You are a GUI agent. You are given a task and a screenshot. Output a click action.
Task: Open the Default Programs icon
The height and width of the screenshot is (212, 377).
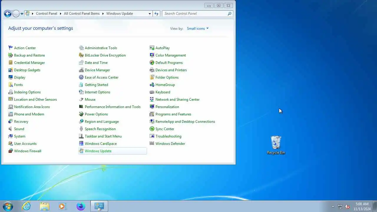152,62
